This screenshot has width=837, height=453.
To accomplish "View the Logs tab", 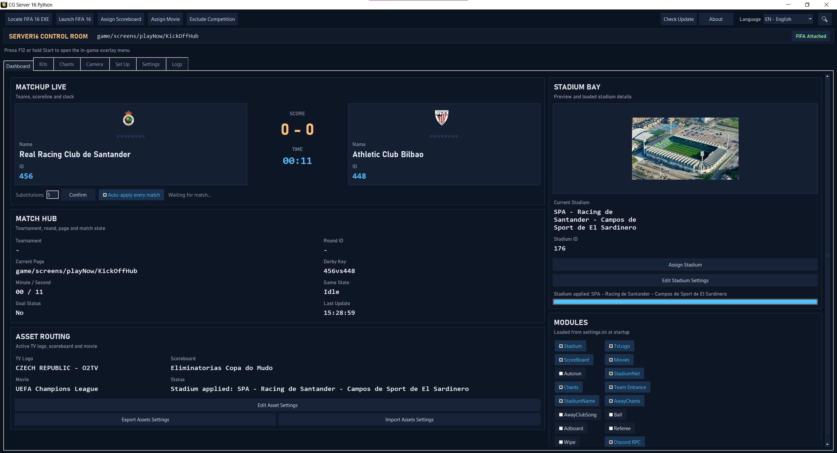I will click(x=177, y=64).
